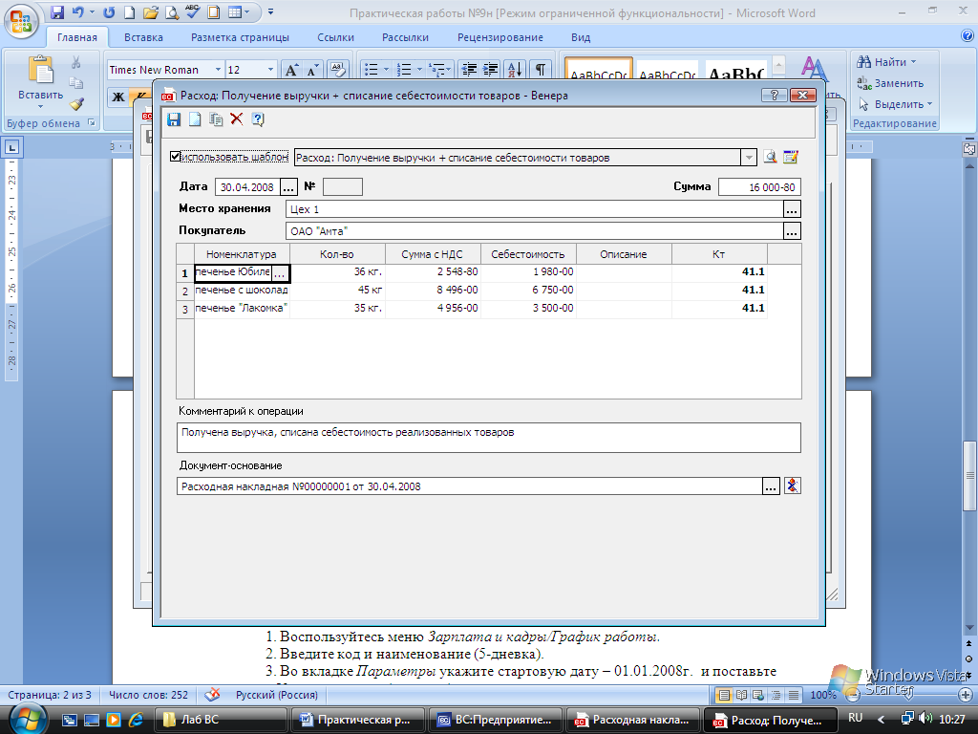Image resolution: width=978 pixels, height=734 pixels.
Task: Open a file via the folder icon in Word's quick access toolbar
Action: (150, 11)
